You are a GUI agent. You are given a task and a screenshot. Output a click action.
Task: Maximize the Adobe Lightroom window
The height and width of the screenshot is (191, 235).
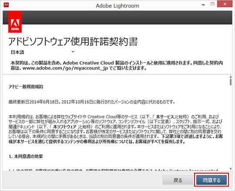point(212,4)
